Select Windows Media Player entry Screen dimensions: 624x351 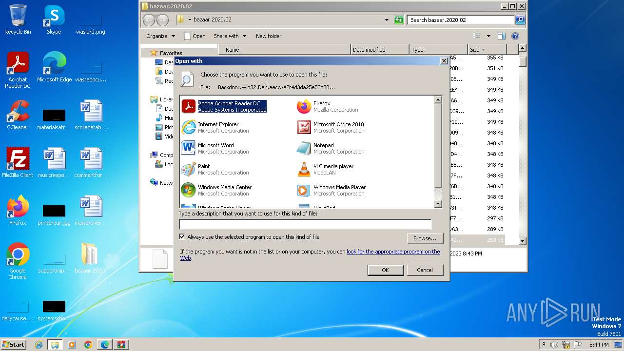pyautogui.click(x=331, y=190)
